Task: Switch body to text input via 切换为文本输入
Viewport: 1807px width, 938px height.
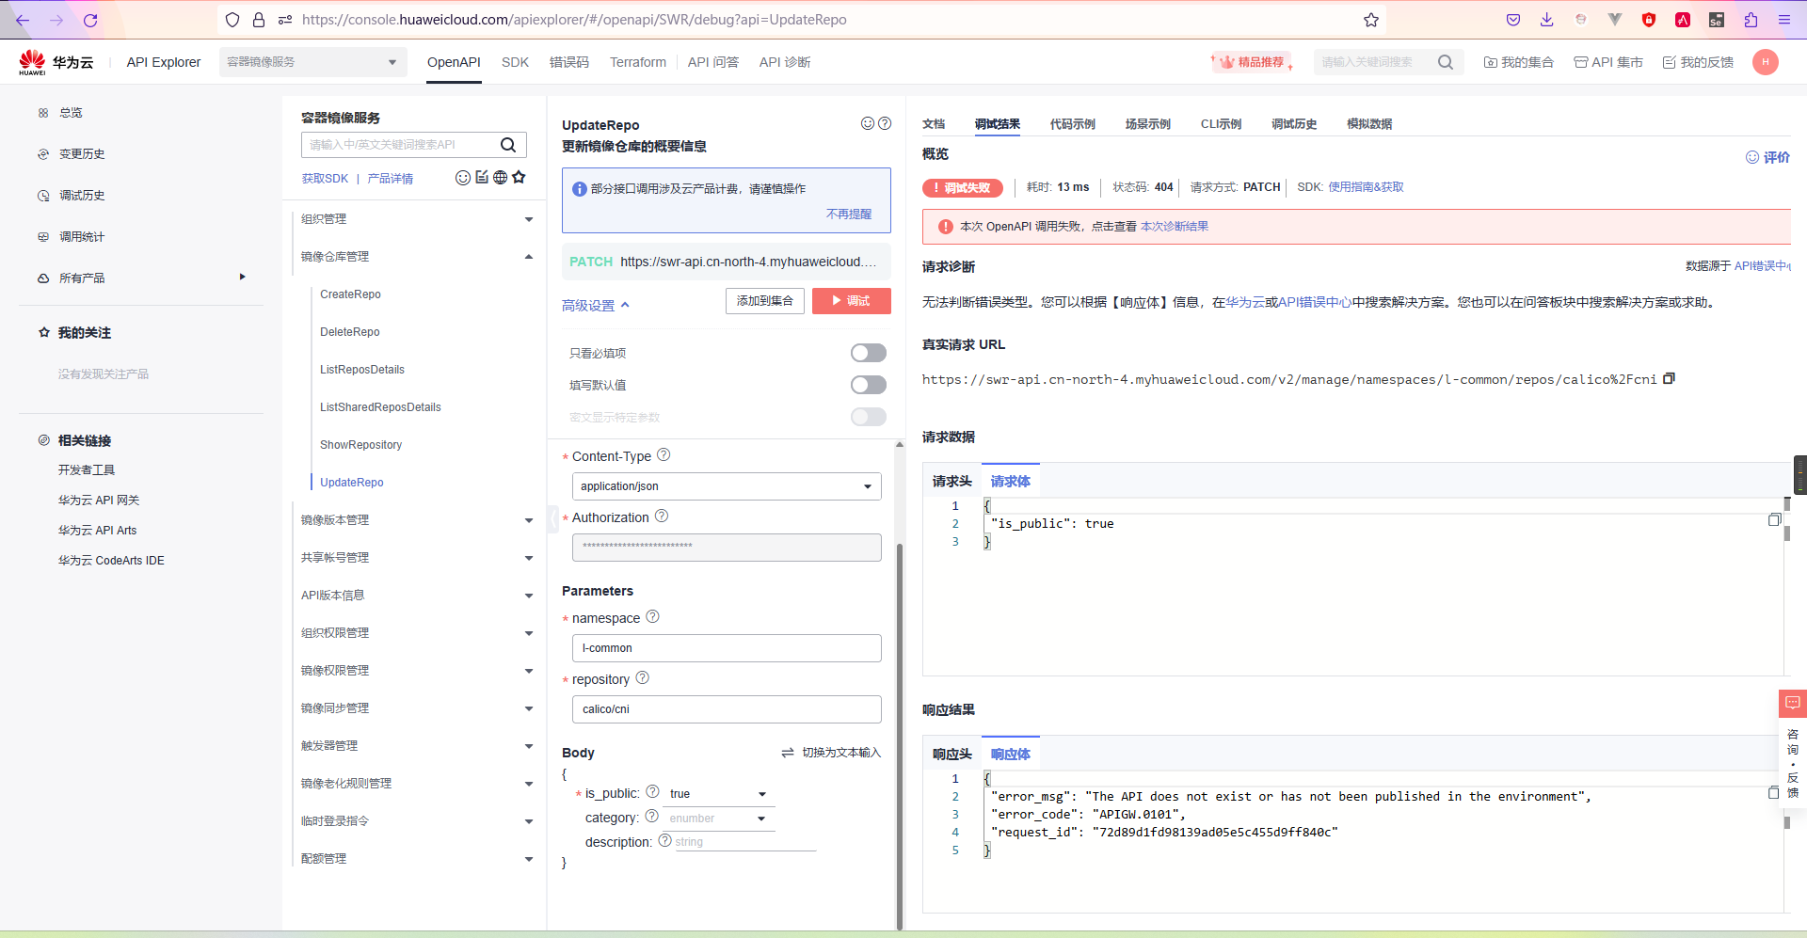Action: (831, 753)
